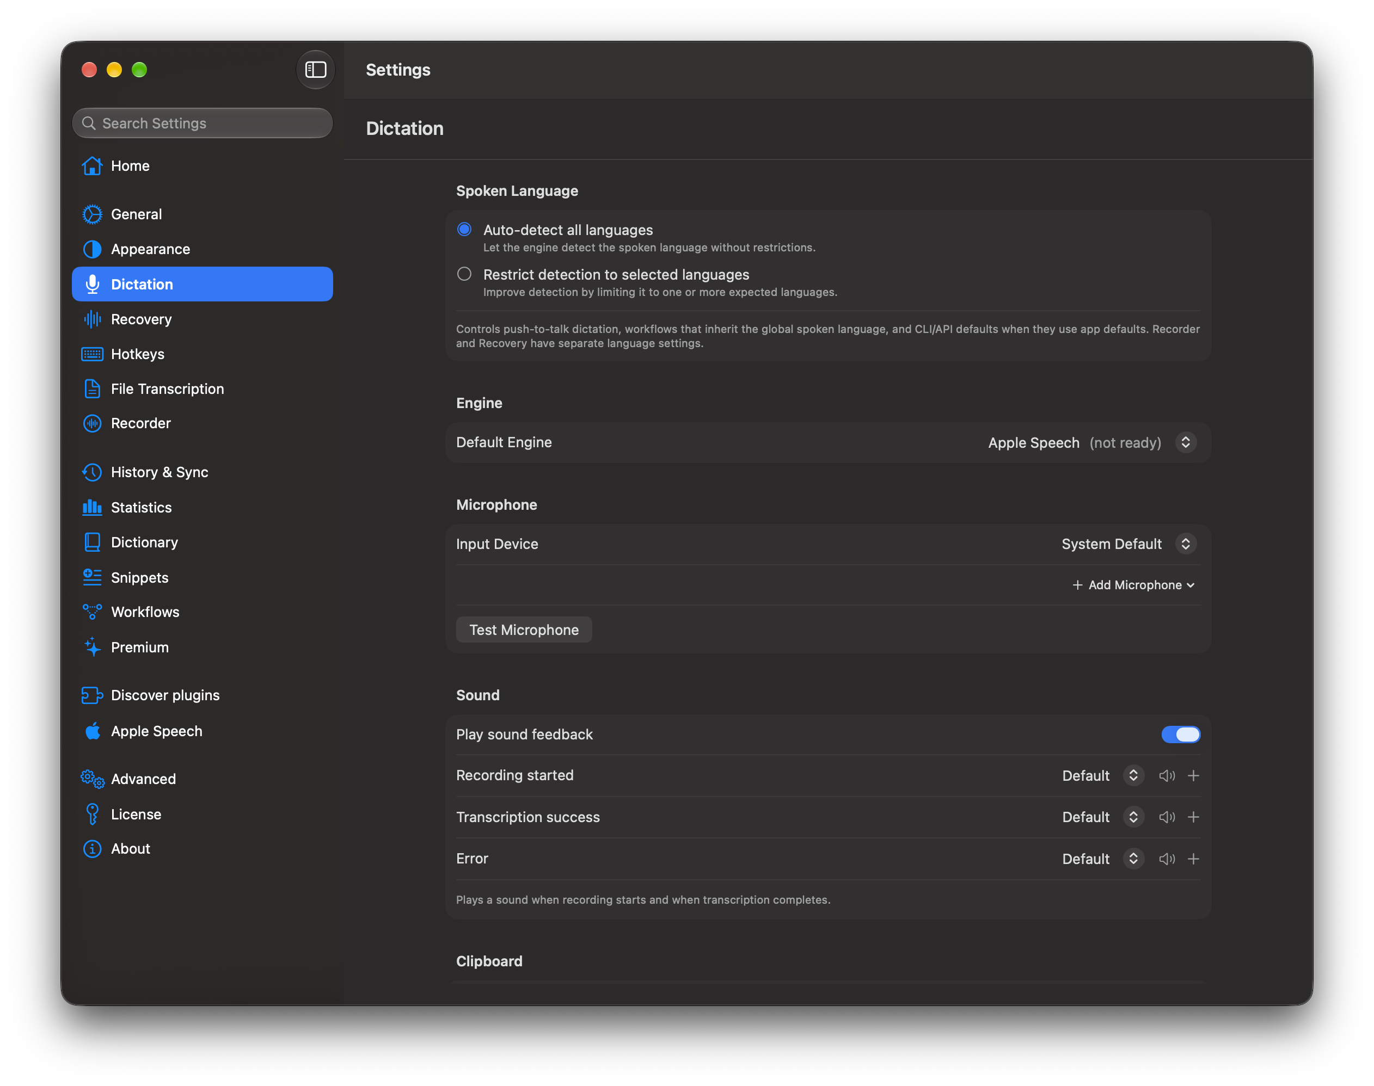Switch to License section
1374x1086 pixels.
pos(203,815)
